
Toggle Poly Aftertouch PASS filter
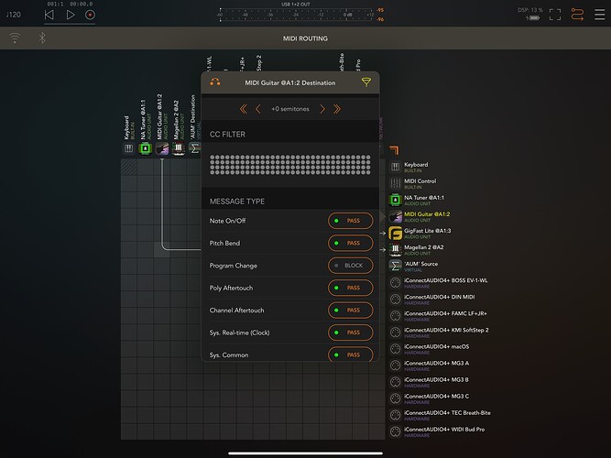(350, 288)
